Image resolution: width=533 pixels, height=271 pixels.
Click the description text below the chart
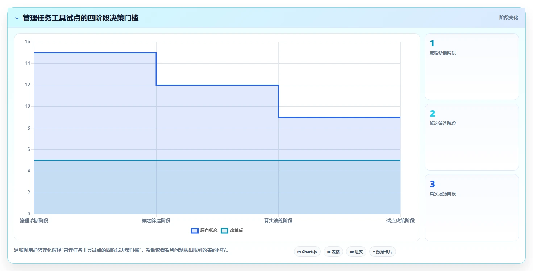(x=121, y=250)
